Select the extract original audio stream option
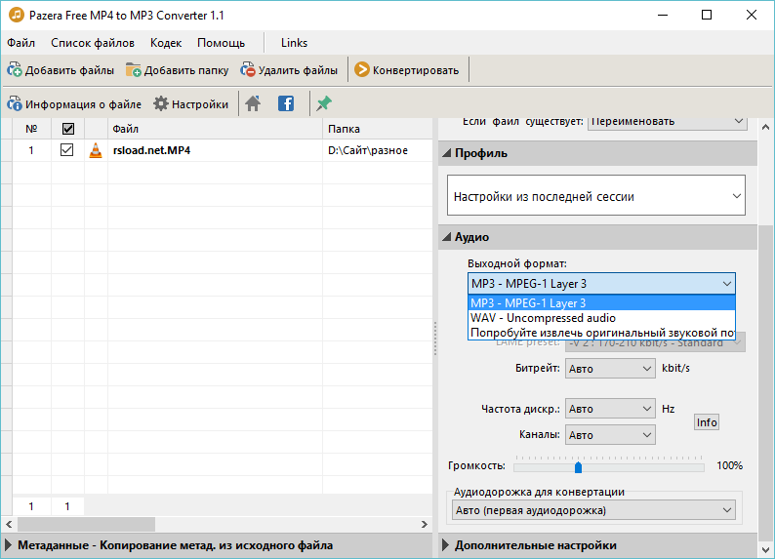 tap(601, 333)
